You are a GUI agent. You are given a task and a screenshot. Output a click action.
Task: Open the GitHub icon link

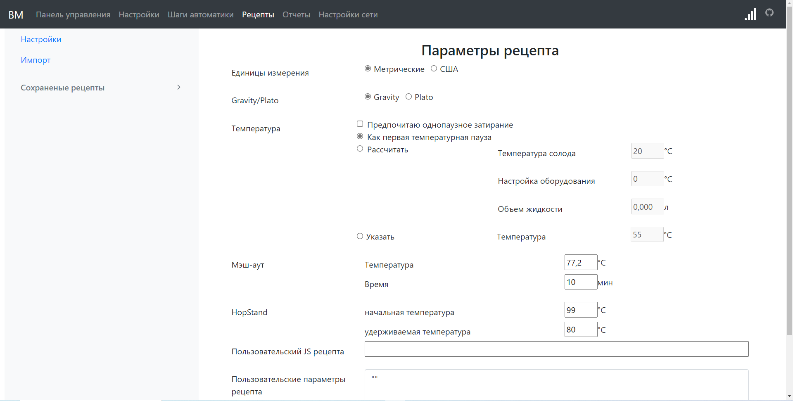click(x=769, y=13)
